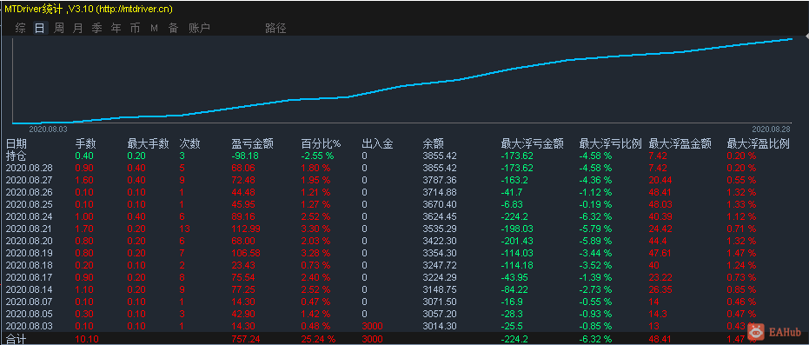Click the 最大浮亏比例 column header

tap(610, 144)
